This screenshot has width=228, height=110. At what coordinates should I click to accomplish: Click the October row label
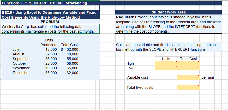click(x=20, y=63)
